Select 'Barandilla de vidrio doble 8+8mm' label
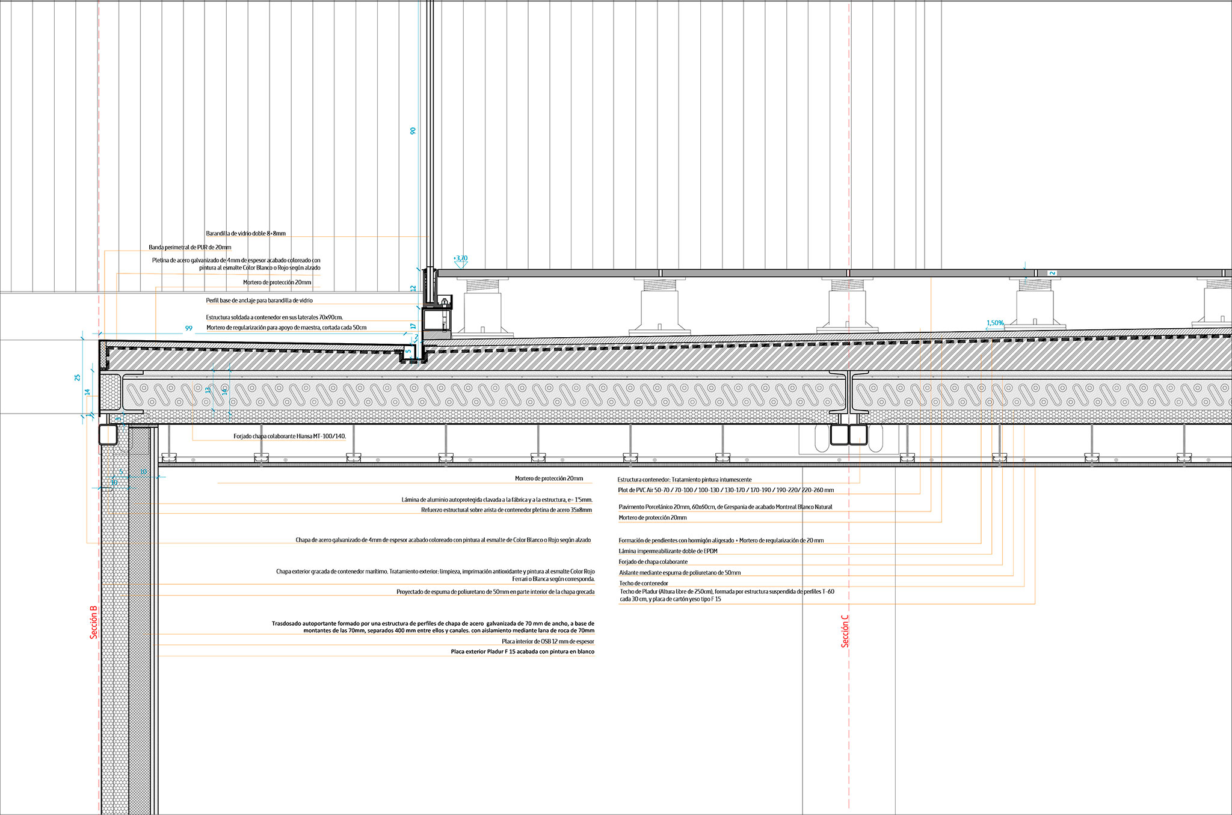The image size is (1232, 815). [x=245, y=234]
